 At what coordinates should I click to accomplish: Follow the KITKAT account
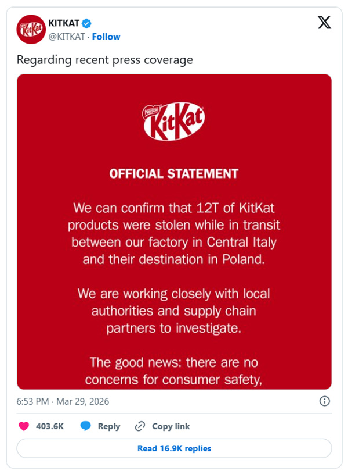point(106,36)
